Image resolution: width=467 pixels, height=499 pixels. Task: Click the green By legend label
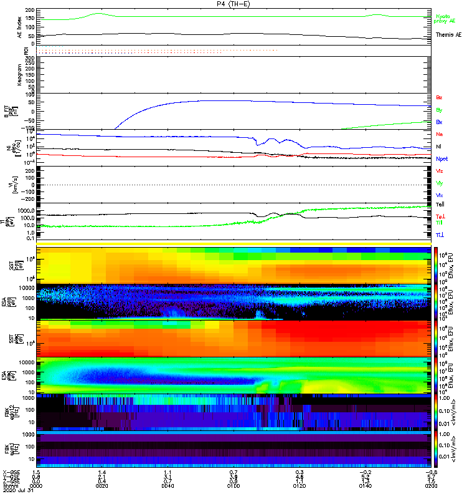439,110
